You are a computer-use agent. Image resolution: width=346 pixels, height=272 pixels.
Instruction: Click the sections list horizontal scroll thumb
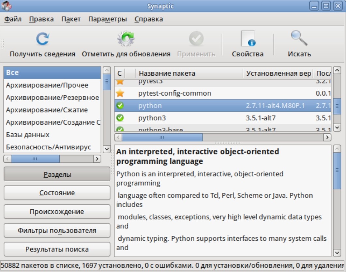click(x=35, y=159)
